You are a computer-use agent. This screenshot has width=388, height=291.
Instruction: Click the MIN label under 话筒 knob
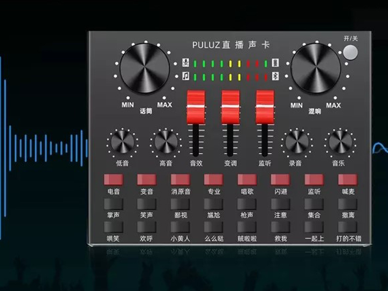(128, 105)
